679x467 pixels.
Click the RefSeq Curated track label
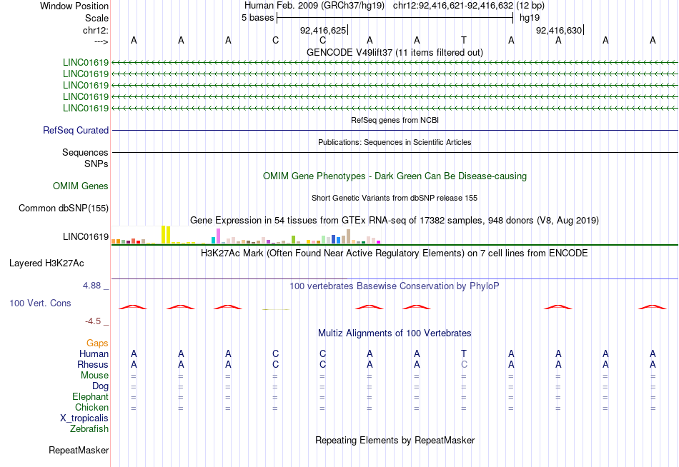point(76,130)
